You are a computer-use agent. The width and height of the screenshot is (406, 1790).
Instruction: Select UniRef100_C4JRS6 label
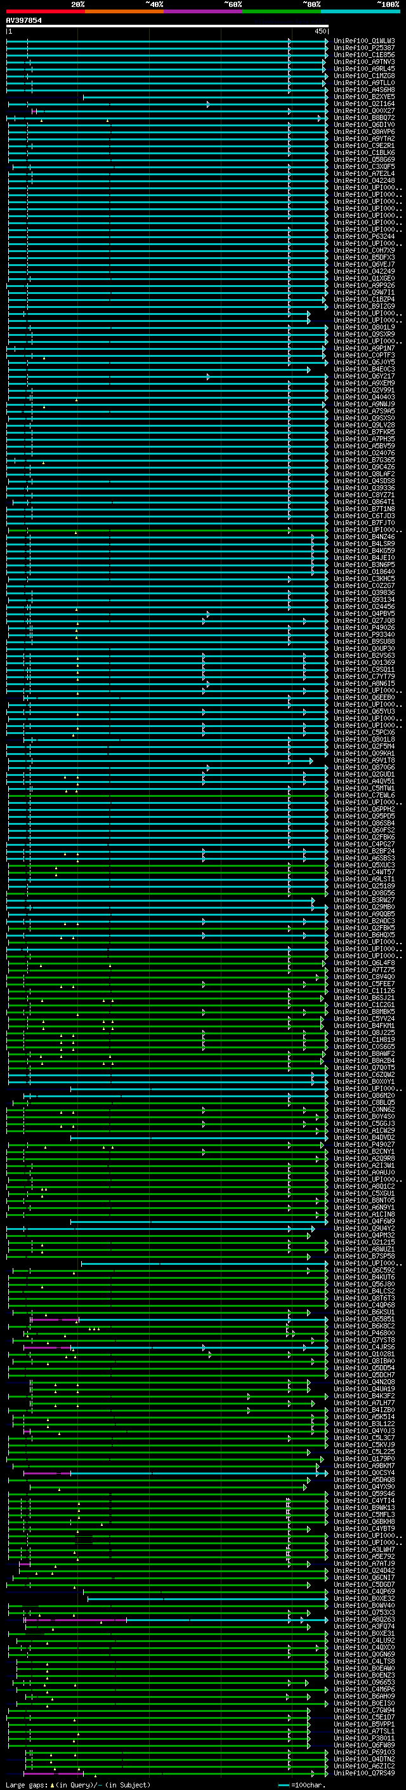pyautogui.click(x=364, y=1347)
